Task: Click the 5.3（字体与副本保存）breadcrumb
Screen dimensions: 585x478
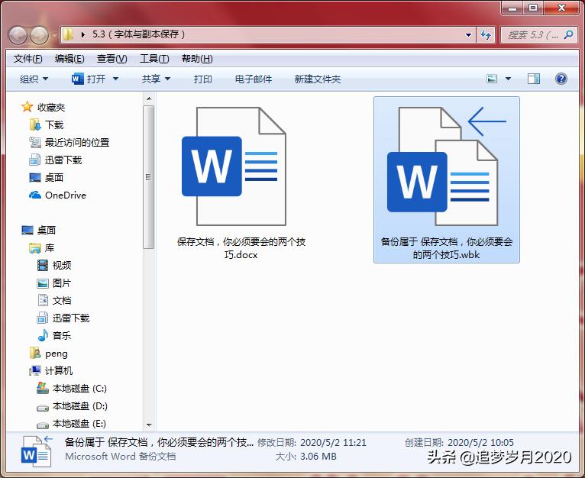Action: click(x=139, y=34)
